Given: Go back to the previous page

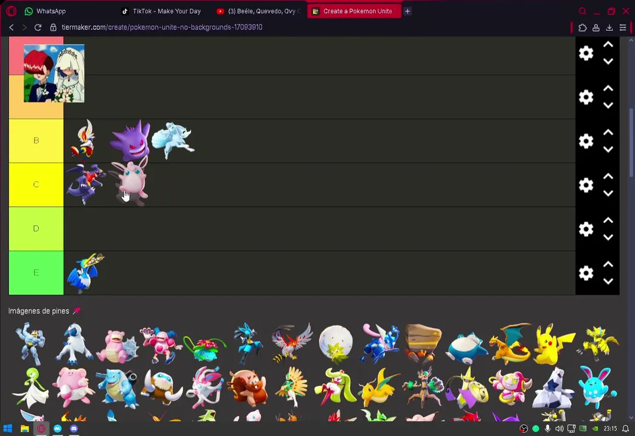Looking at the screenshot, I should 12,27.
